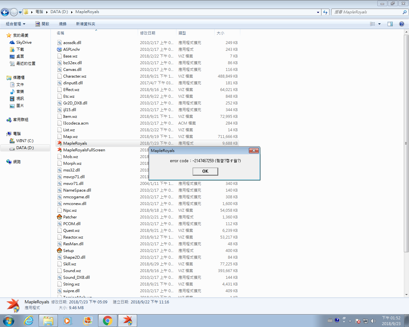Select the MapleRoyals application icon

(x=59, y=143)
